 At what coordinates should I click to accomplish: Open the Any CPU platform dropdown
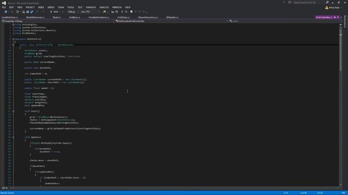[x=90, y=12]
